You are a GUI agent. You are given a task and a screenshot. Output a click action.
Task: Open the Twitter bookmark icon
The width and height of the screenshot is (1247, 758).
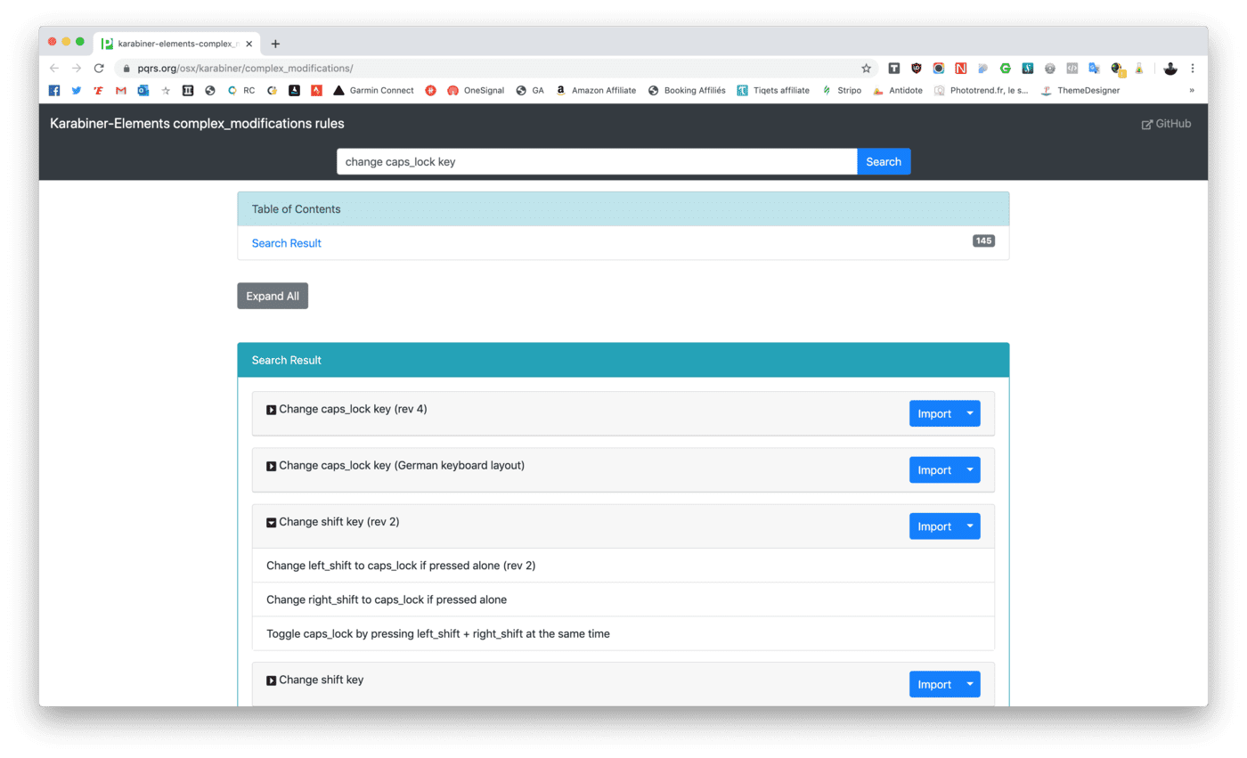tap(77, 90)
